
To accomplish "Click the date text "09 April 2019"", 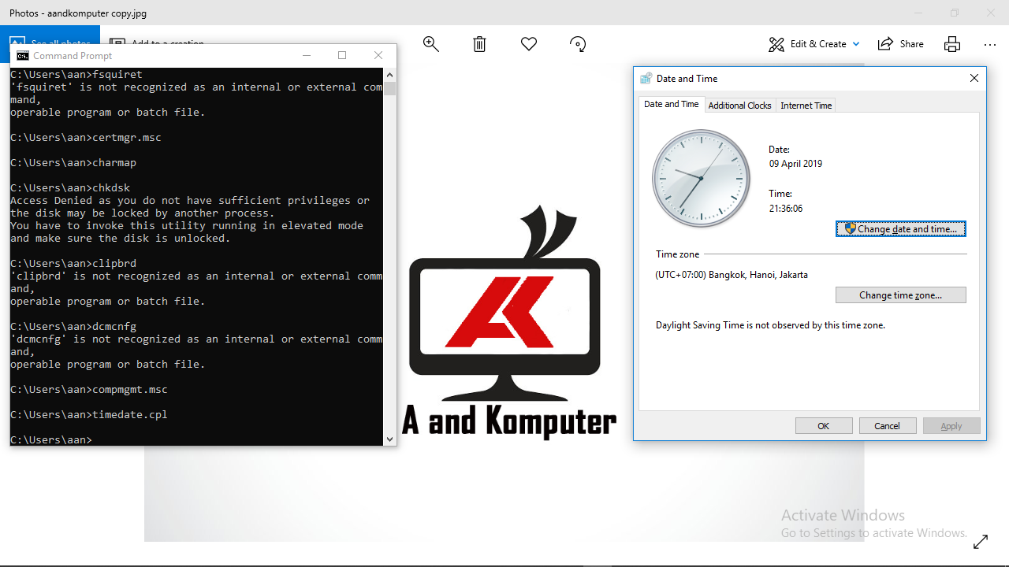I will (795, 164).
